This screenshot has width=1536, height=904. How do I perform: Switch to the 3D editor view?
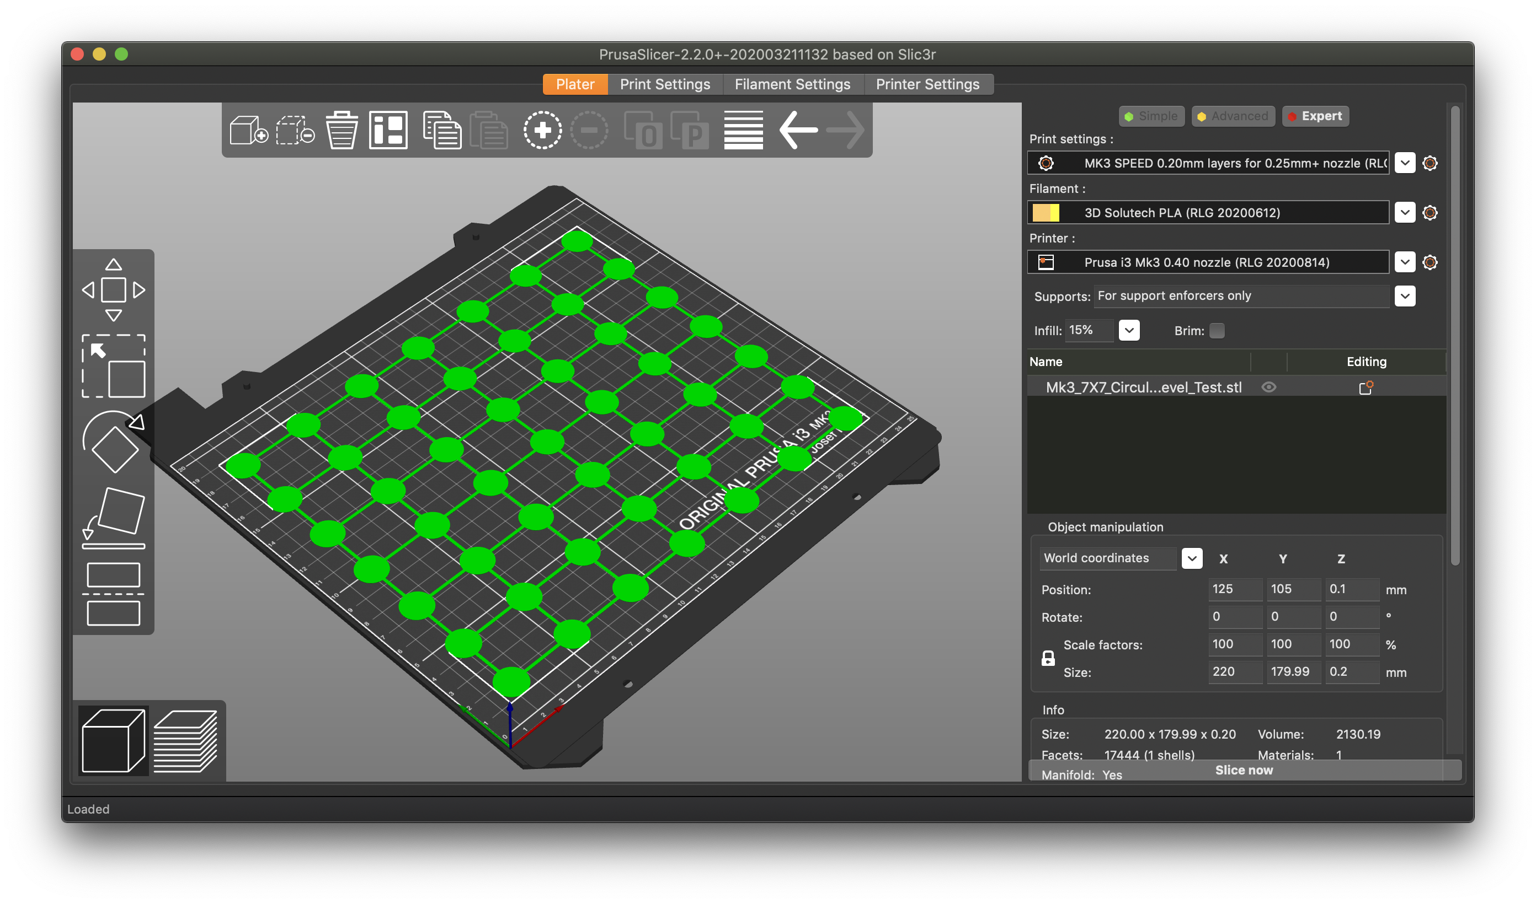point(113,741)
